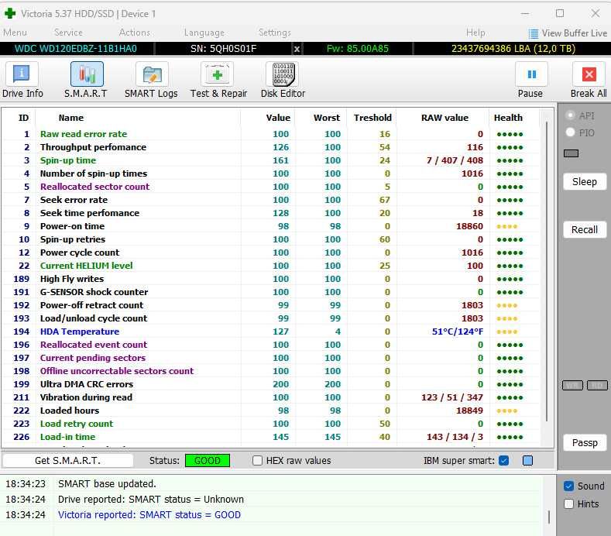This screenshot has height=536, width=611.
Task: Open the Menu menu
Action: [x=15, y=33]
